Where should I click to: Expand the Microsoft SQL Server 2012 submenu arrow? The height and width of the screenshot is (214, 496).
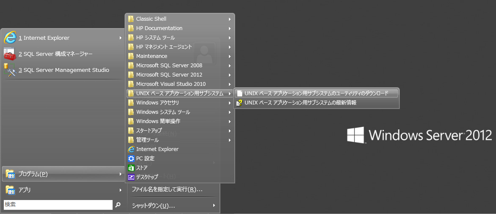[x=229, y=75]
